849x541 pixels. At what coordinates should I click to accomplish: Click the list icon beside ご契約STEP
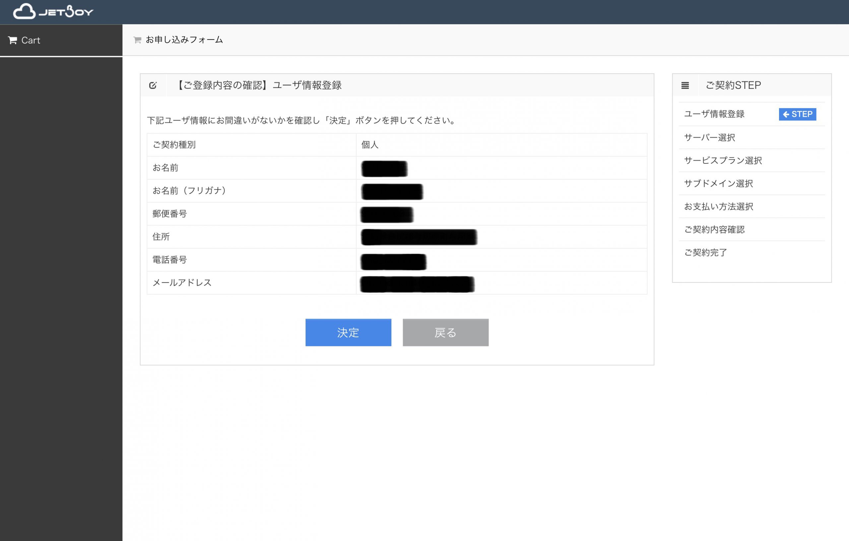click(685, 85)
